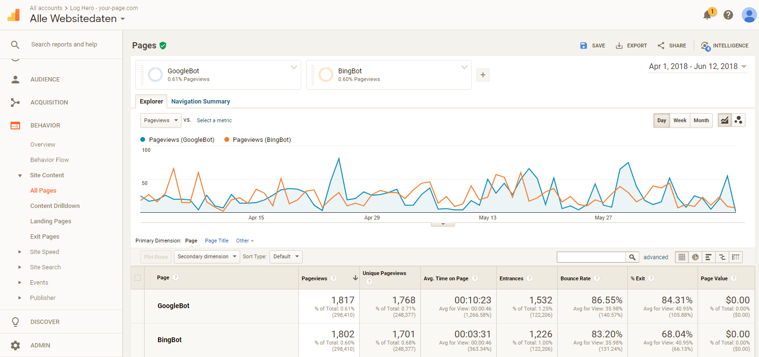
Task: Switch to motion chart view
Action: pos(738,120)
